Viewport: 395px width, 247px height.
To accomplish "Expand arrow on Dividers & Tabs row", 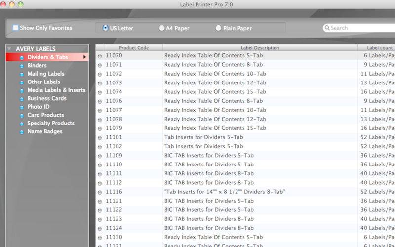I will (84, 57).
